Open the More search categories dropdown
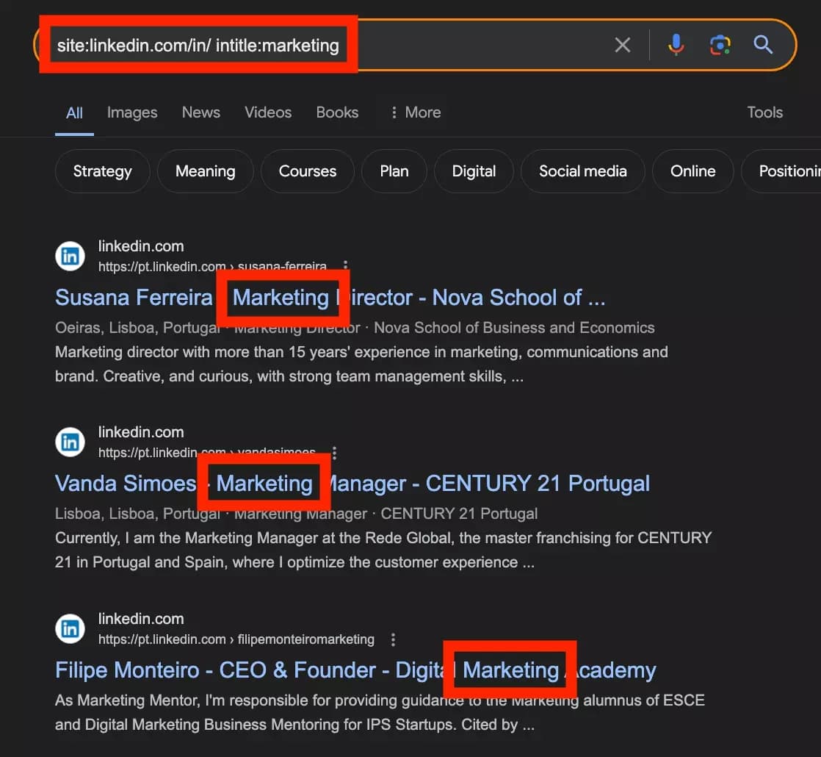821x757 pixels. click(413, 112)
